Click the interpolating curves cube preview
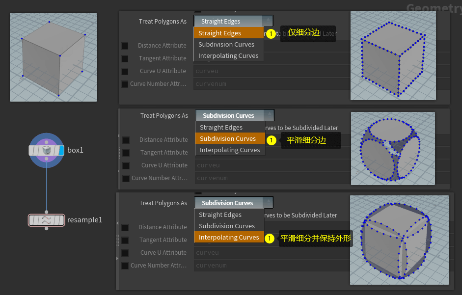This screenshot has height=295, width=462. coord(399,240)
